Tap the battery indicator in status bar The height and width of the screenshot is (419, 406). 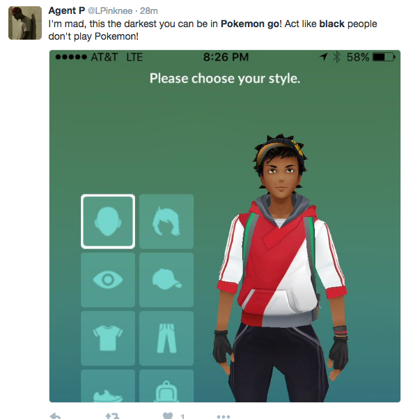[384, 57]
